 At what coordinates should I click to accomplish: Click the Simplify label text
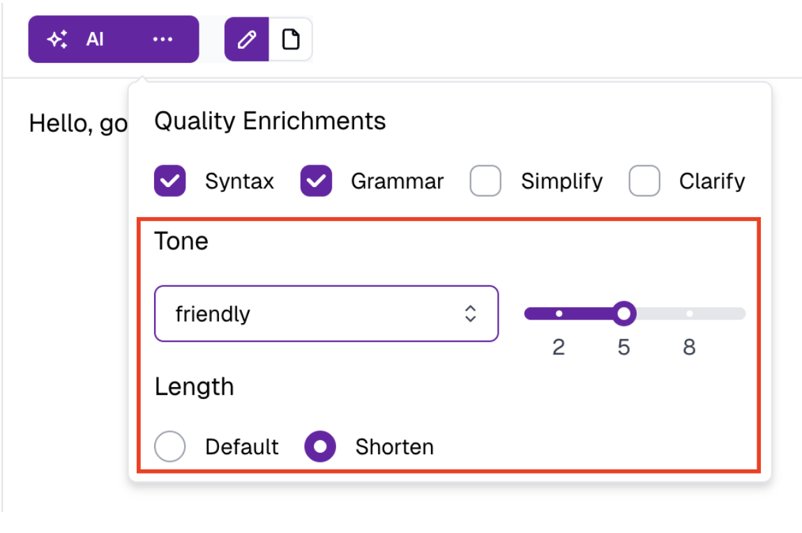point(561,181)
